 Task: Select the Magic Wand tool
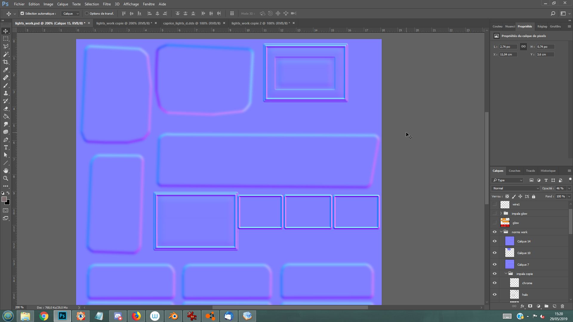click(6, 54)
